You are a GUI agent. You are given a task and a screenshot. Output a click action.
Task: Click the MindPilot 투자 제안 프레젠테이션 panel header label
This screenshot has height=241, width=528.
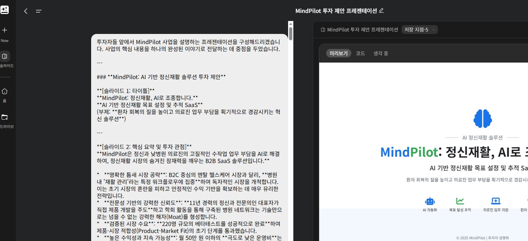point(362,30)
